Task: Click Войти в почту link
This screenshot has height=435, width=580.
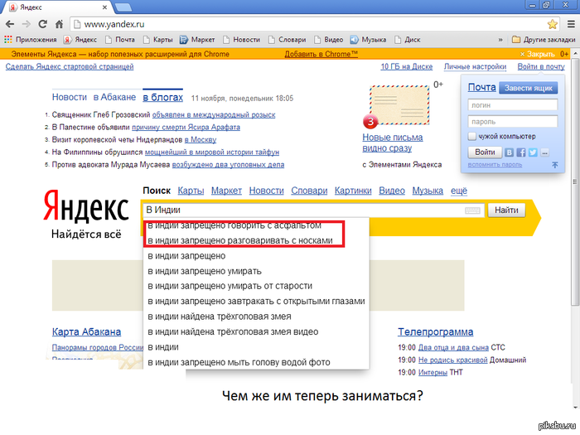Action: click(541, 66)
